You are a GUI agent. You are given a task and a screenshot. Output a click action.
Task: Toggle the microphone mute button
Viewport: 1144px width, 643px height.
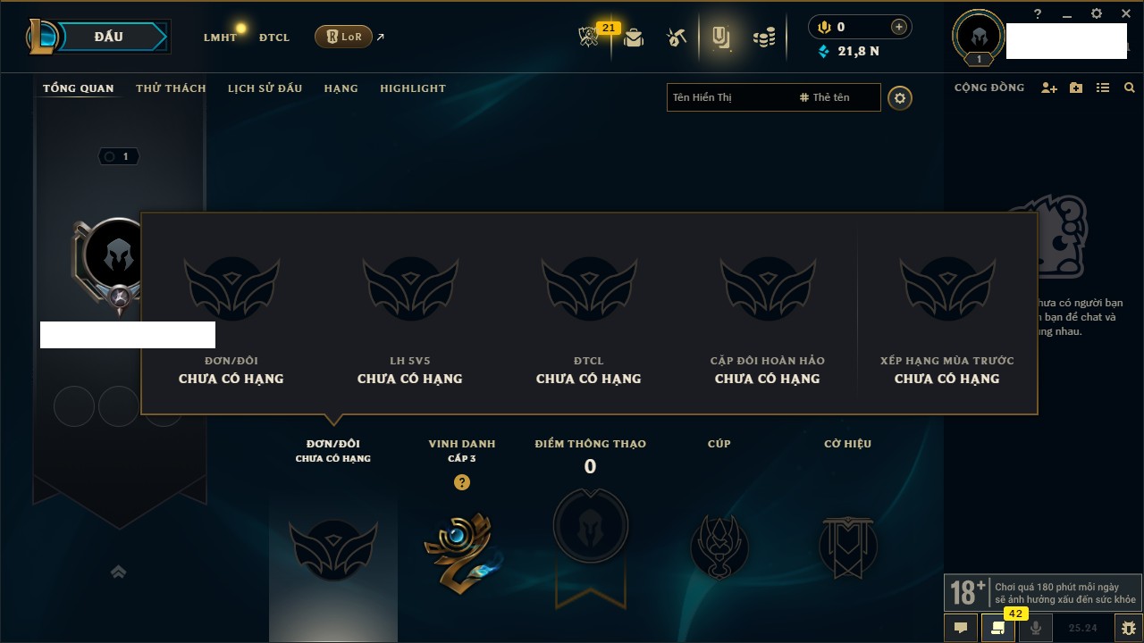[x=1036, y=628]
